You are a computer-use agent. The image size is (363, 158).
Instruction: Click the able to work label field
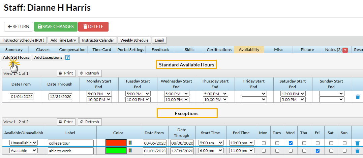coord(71,151)
